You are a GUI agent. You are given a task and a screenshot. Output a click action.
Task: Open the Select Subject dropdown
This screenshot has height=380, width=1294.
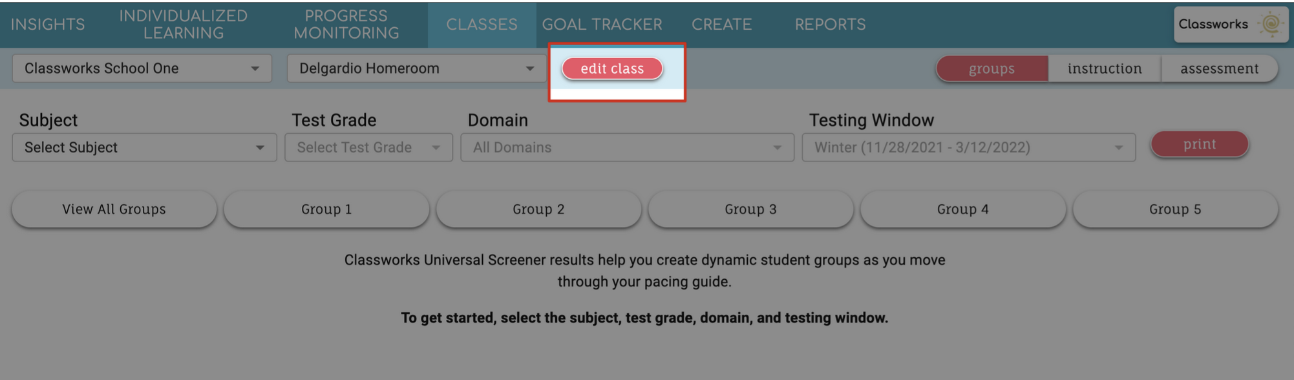144,147
